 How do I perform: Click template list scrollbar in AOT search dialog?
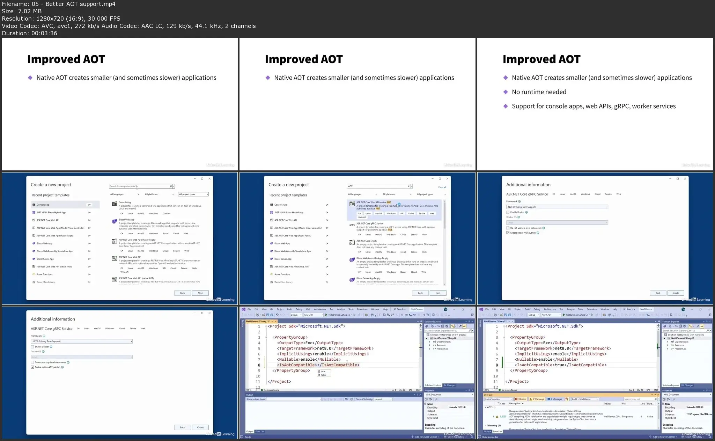(444, 215)
